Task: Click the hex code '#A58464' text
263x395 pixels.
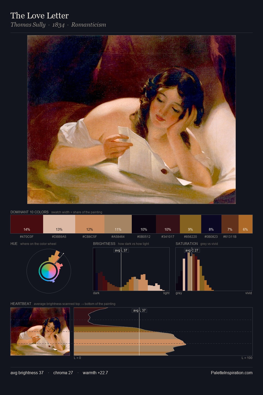Action: tap(118, 237)
